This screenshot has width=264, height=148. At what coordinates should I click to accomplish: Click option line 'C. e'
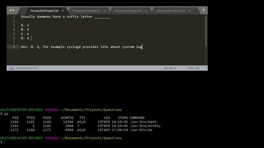click(x=25, y=34)
